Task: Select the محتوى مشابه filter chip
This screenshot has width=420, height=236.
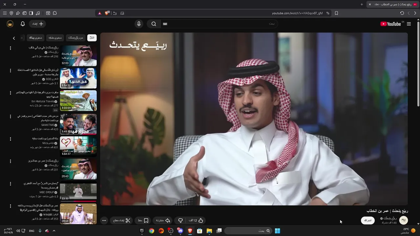Action: pos(55,38)
